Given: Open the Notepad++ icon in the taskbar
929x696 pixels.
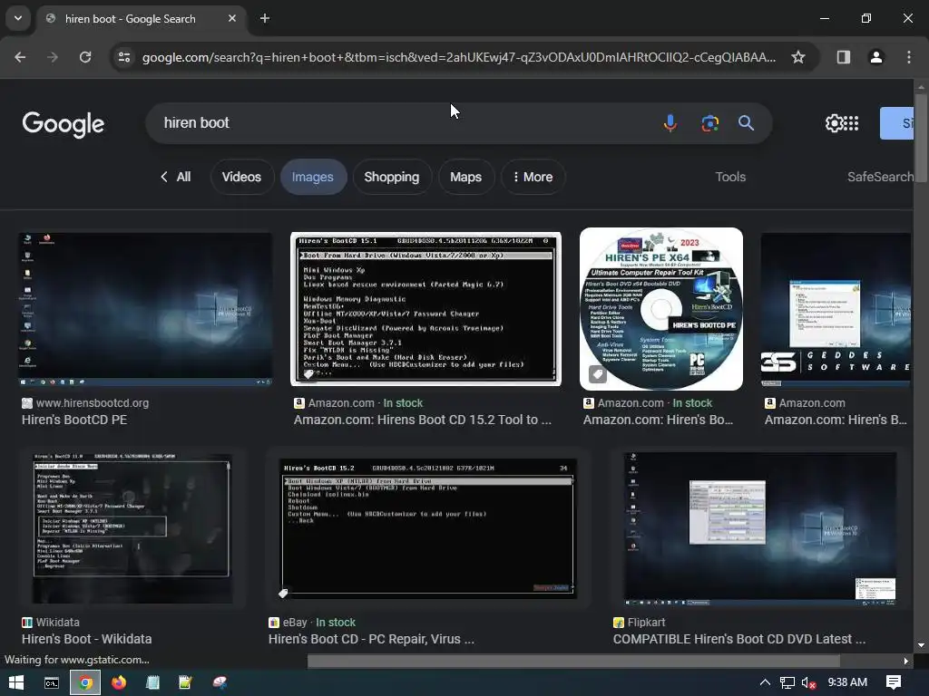Looking at the screenshot, I should click(x=186, y=682).
